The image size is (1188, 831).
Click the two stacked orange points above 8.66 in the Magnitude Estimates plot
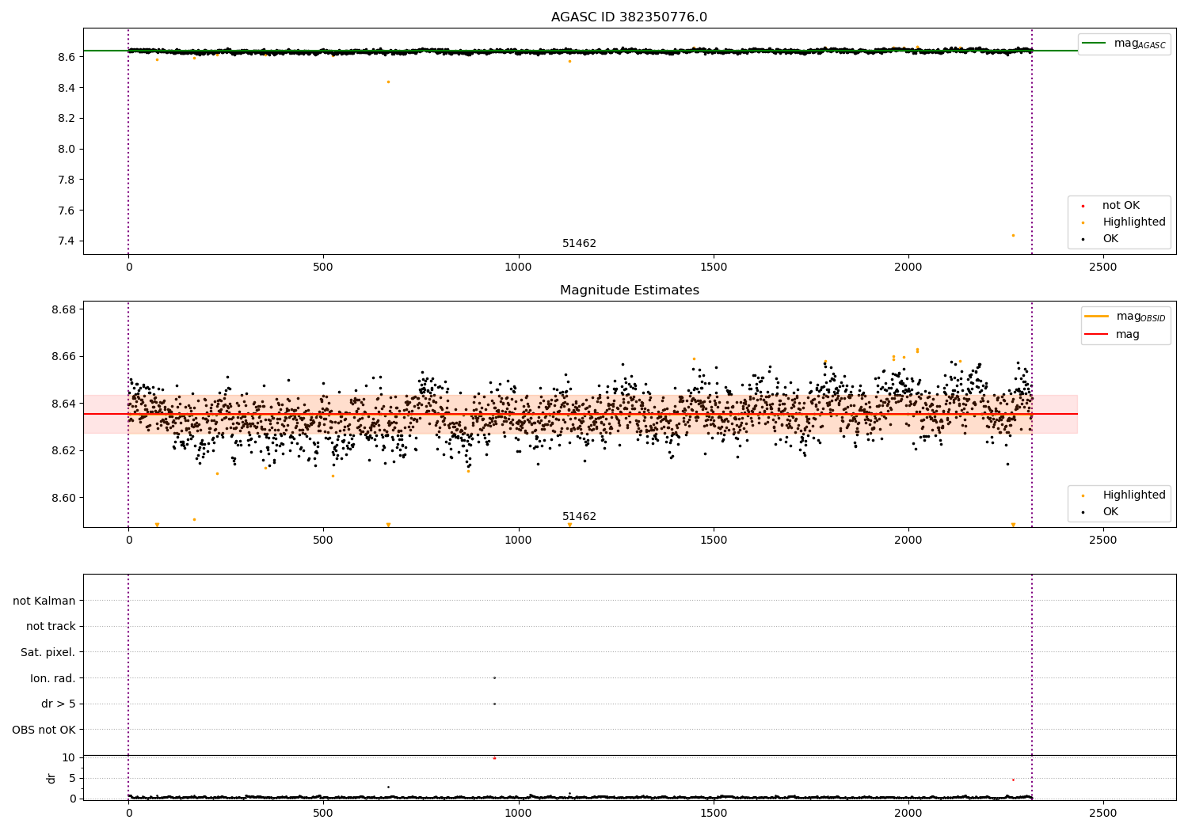[x=917, y=350]
